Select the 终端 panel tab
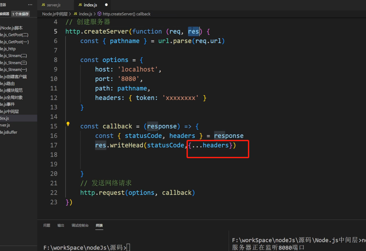 (99, 225)
